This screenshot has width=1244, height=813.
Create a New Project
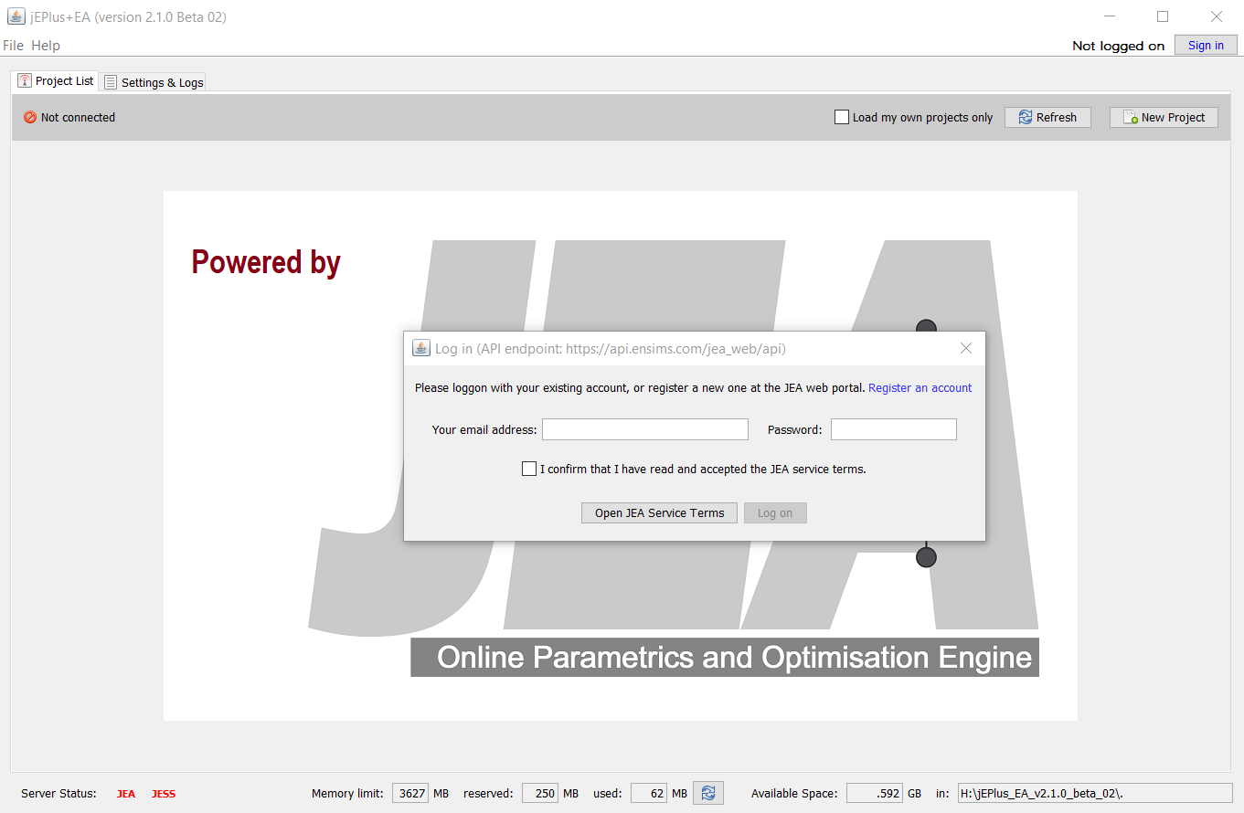coord(1164,117)
